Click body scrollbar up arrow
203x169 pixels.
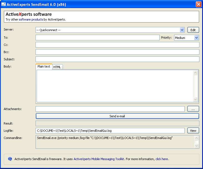click(195, 73)
